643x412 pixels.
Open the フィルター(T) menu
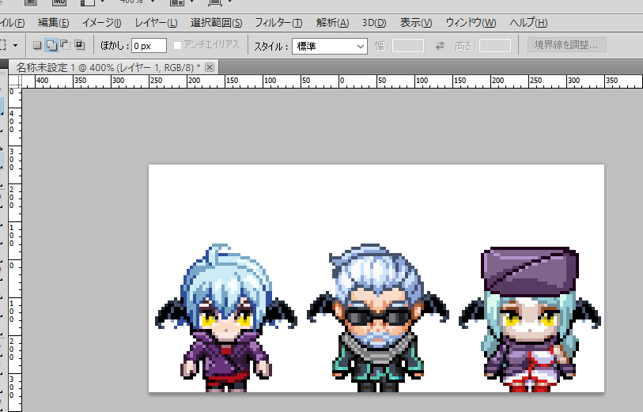click(x=278, y=22)
